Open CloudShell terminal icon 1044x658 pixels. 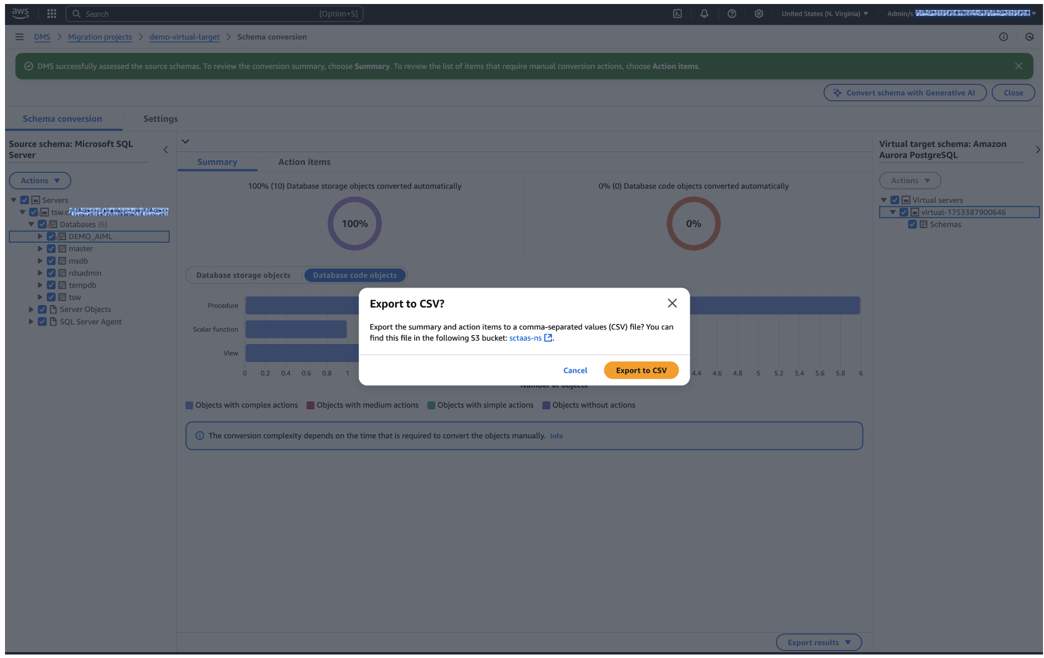[677, 14]
